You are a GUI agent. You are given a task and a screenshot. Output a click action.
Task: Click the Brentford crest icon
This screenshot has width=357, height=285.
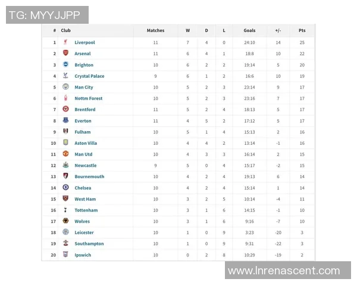tap(65, 109)
